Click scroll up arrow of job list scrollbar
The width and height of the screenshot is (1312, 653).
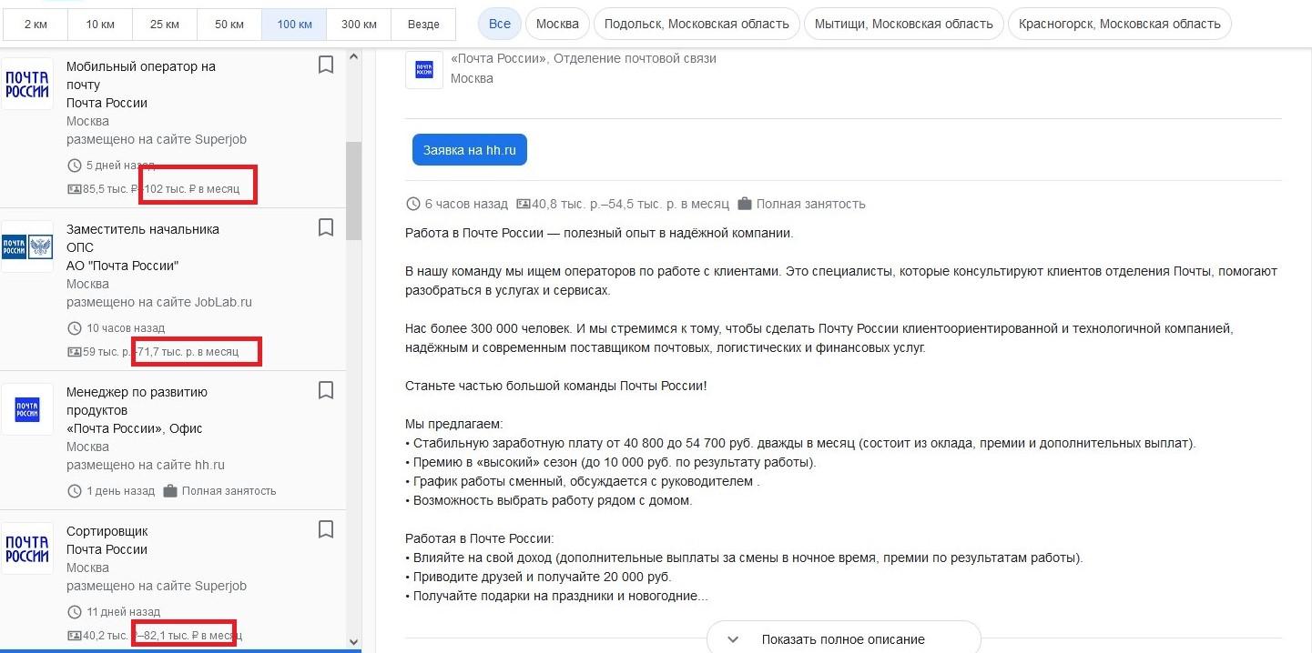tap(354, 55)
